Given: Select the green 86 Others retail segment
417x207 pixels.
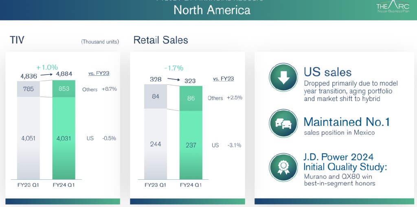Looking at the screenshot, I should point(191,98).
